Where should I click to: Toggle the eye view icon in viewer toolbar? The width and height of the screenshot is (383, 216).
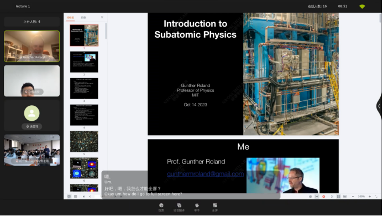point(311,197)
